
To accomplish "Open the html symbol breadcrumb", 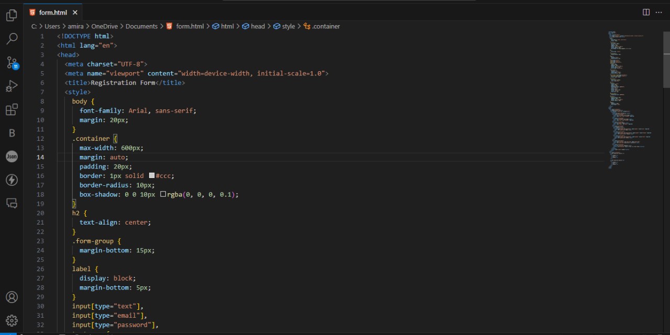I will 223,26.
